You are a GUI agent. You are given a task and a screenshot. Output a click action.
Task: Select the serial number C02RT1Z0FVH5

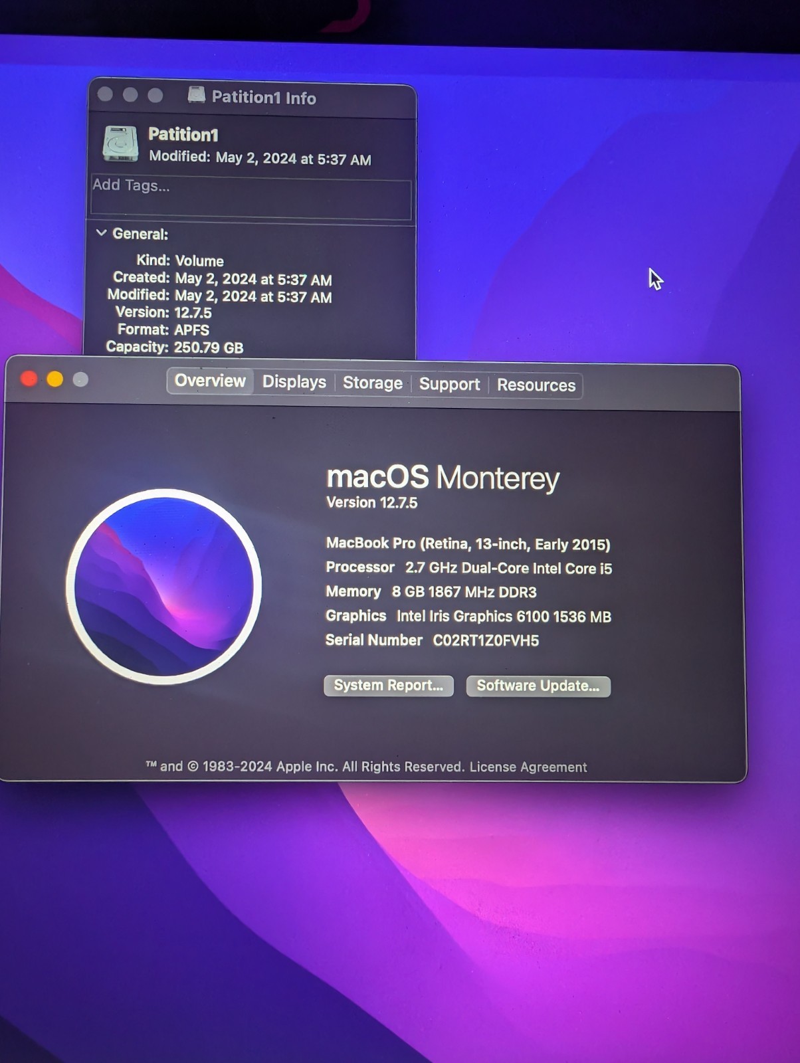pyautogui.click(x=486, y=641)
